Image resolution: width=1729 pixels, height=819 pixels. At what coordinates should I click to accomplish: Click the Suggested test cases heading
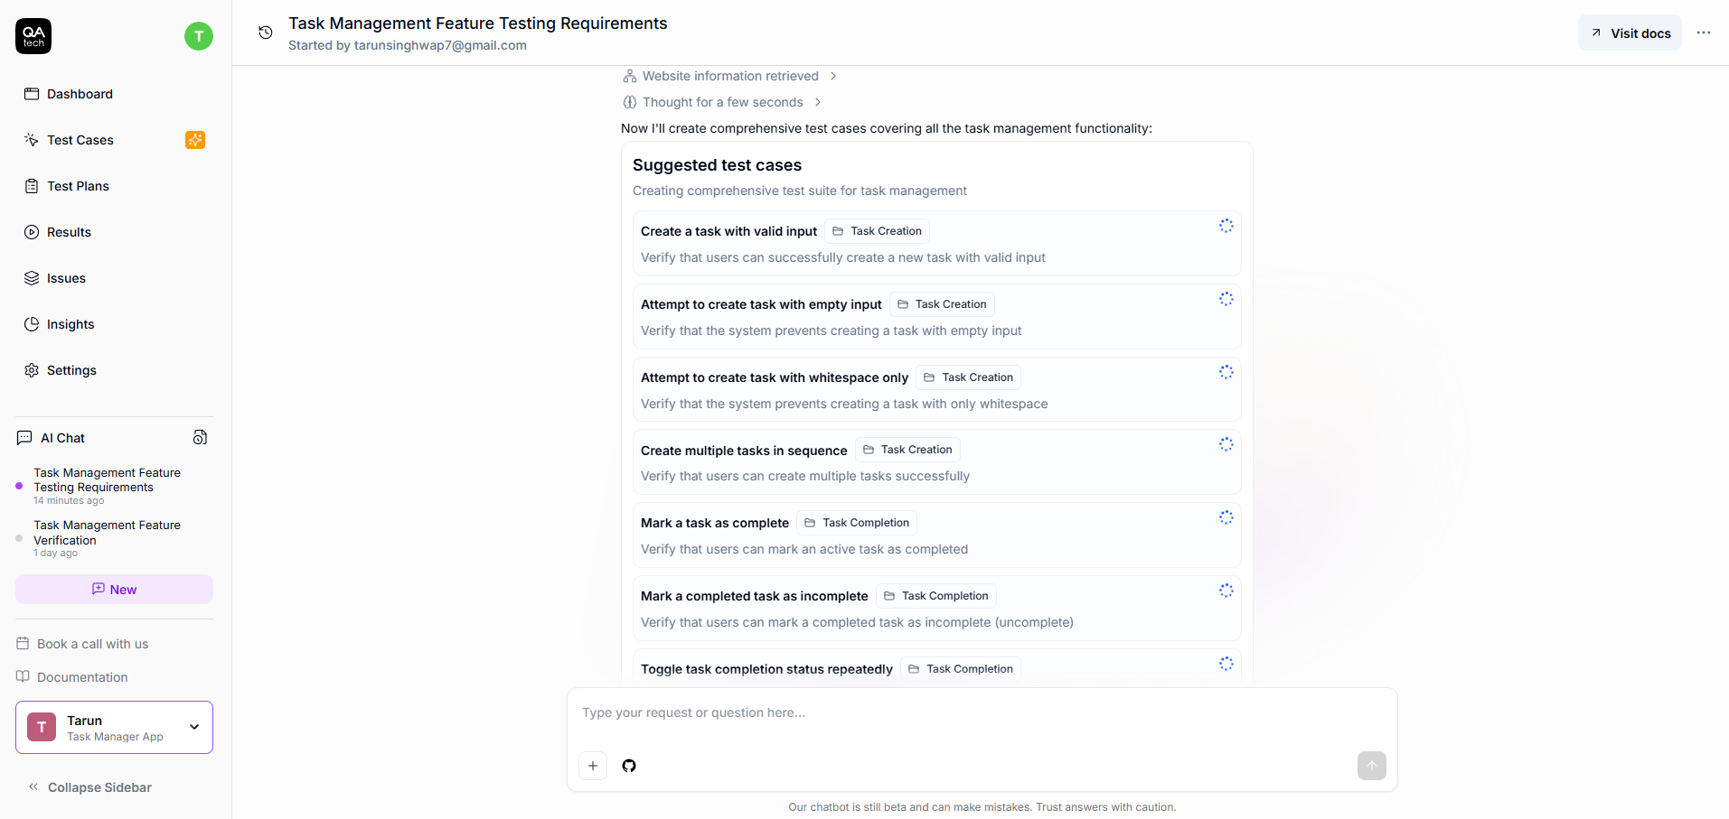tap(717, 165)
